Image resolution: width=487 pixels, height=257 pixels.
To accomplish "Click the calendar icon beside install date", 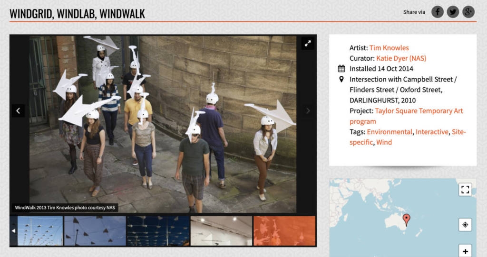I will tap(341, 68).
